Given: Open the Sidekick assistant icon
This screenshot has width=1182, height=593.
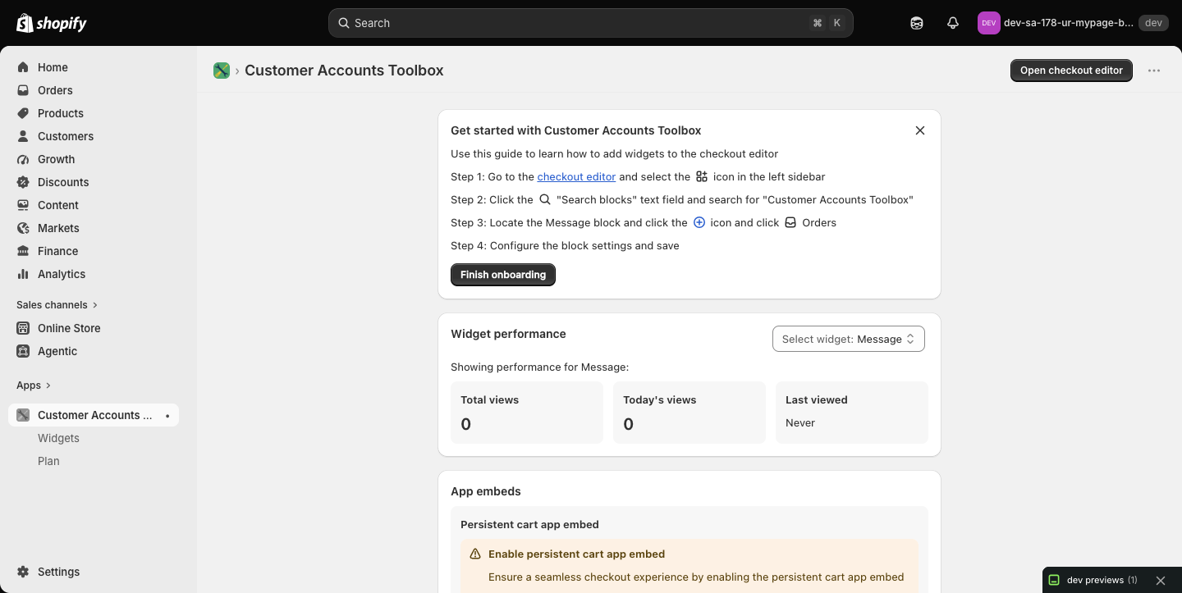Looking at the screenshot, I should [x=917, y=23].
